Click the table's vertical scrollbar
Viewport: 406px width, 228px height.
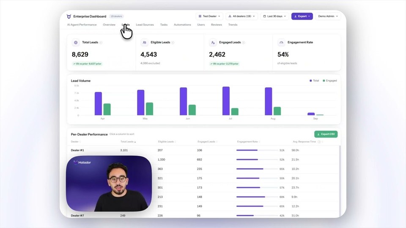click(x=340, y=181)
